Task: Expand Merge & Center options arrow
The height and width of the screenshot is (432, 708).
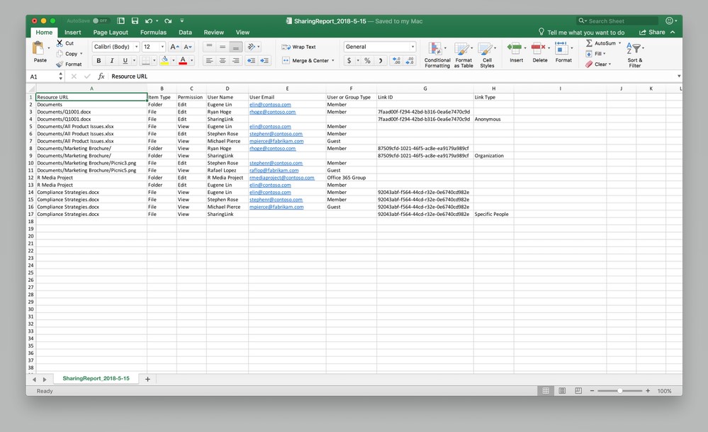Action: click(x=333, y=60)
